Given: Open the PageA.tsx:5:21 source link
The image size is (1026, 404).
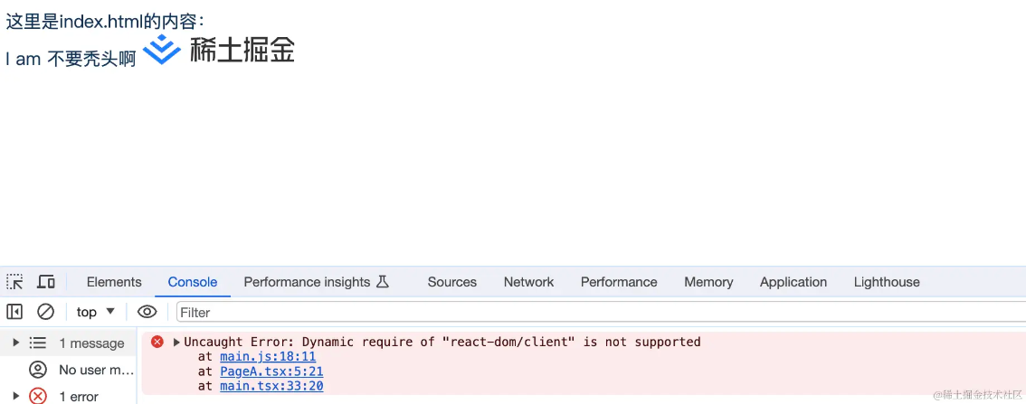Looking at the screenshot, I should coord(271,371).
